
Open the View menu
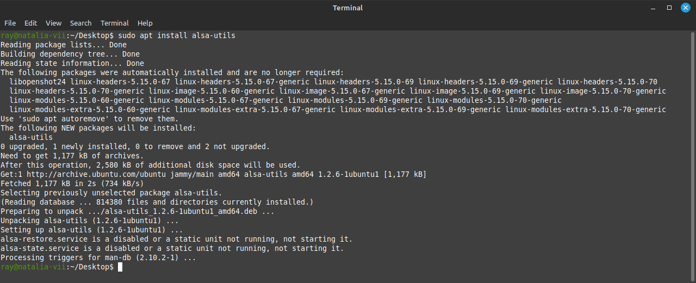[x=53, y=23]
